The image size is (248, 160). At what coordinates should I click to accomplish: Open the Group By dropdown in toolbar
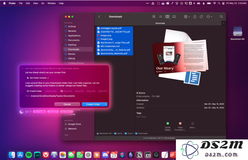[x=187, y=17]
